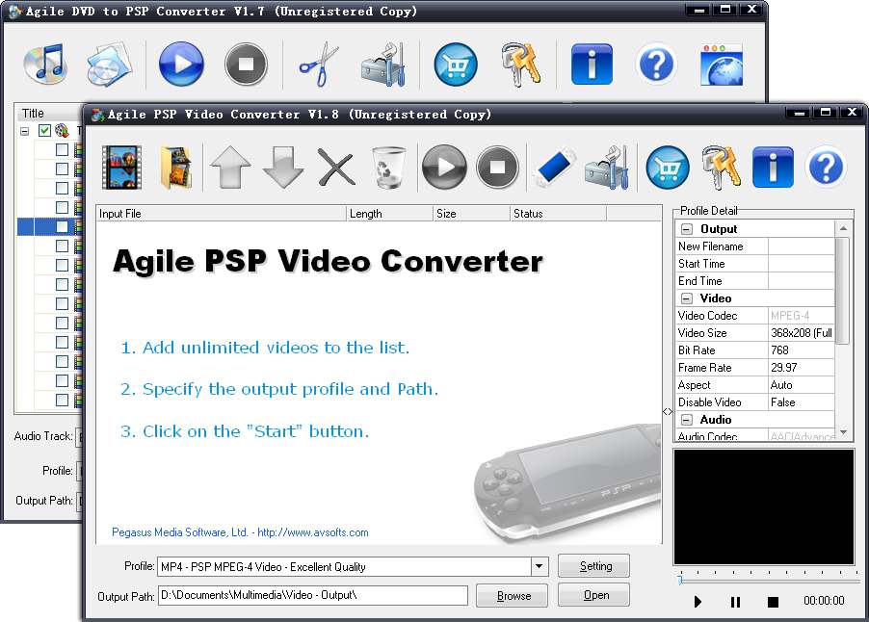Select the Start Time value field
Screen dimensions: 869x622
[802, 264]
